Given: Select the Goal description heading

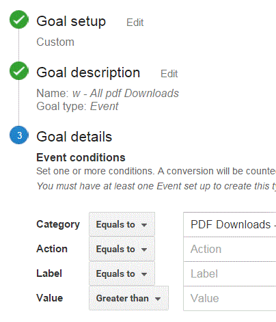Looking at the screenshot, I should coord(88,73).
